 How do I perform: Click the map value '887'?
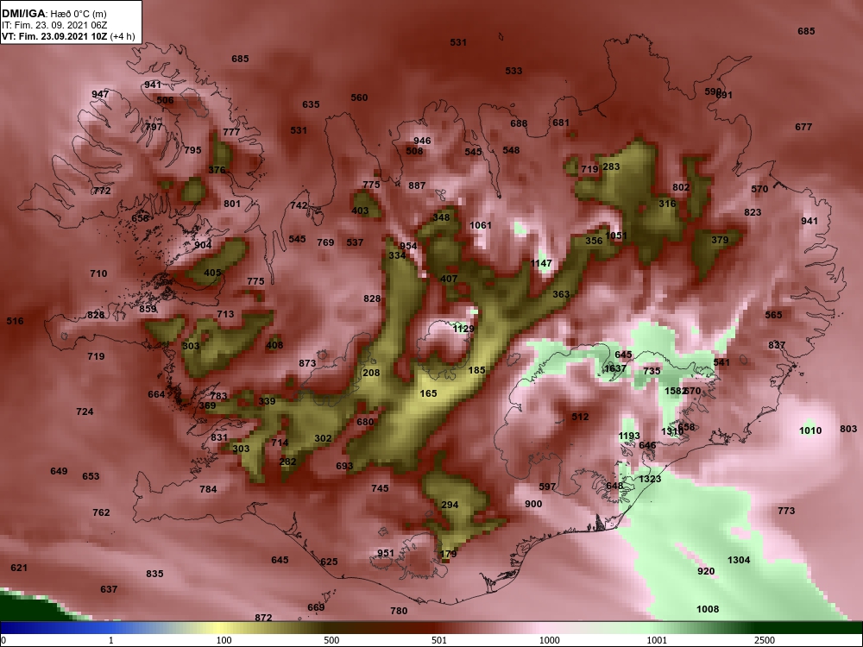417,185
